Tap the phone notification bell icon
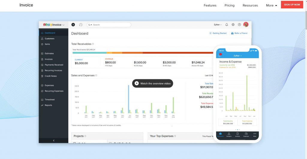Image resolution: width=307 pixels, height=159 pixels. [x=219, y=55]
